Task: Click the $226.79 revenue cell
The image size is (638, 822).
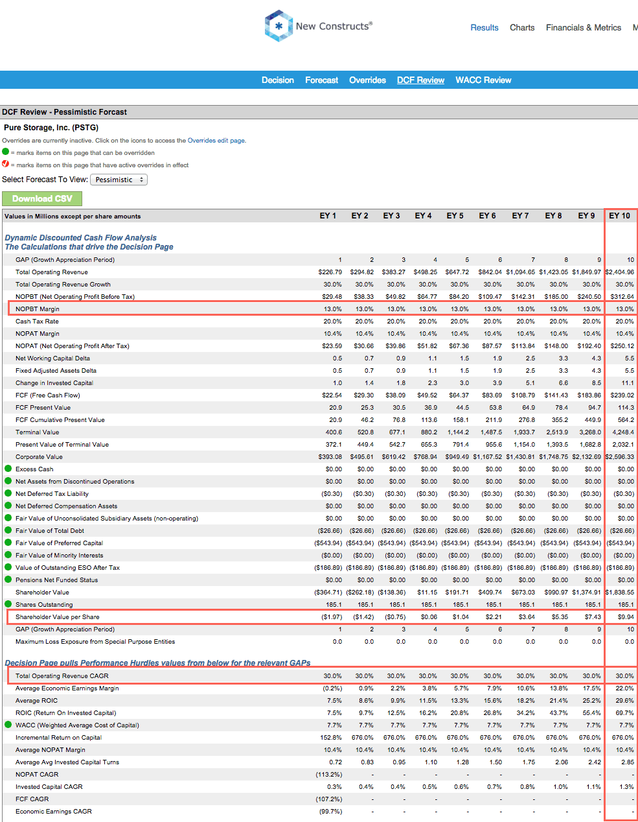Action: [330, 272]
